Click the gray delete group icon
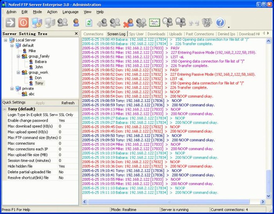 point(141,23)
